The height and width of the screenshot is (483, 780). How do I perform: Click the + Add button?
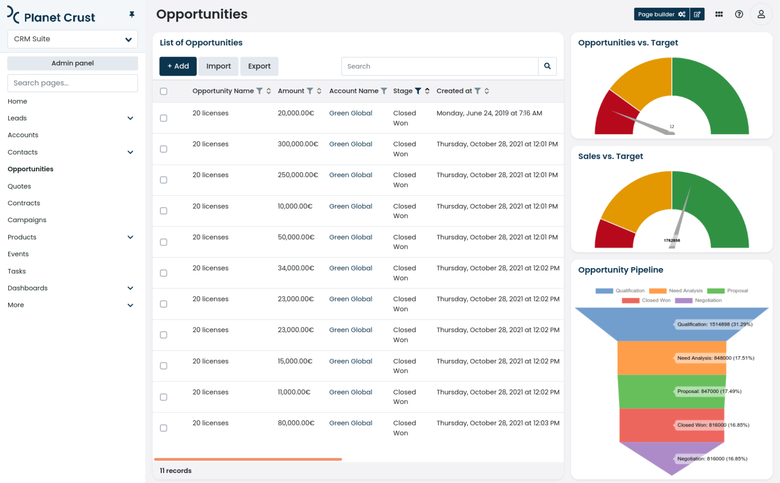[178, 66]
